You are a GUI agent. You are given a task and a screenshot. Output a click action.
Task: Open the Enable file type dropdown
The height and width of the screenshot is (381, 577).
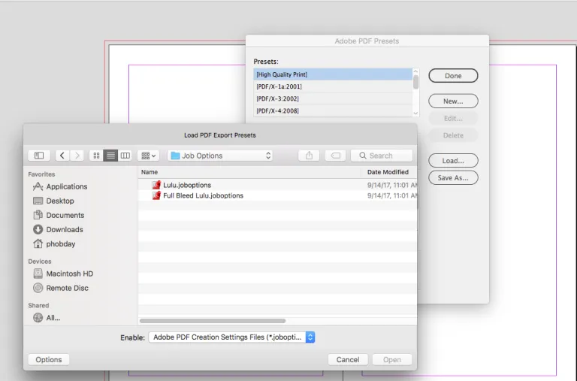click(x=232, y=337)
